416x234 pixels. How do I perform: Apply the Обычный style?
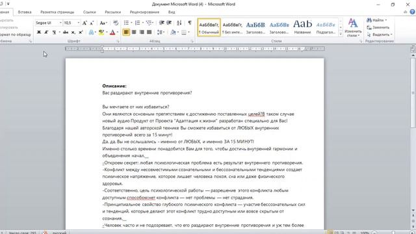[x=209, y=27]
